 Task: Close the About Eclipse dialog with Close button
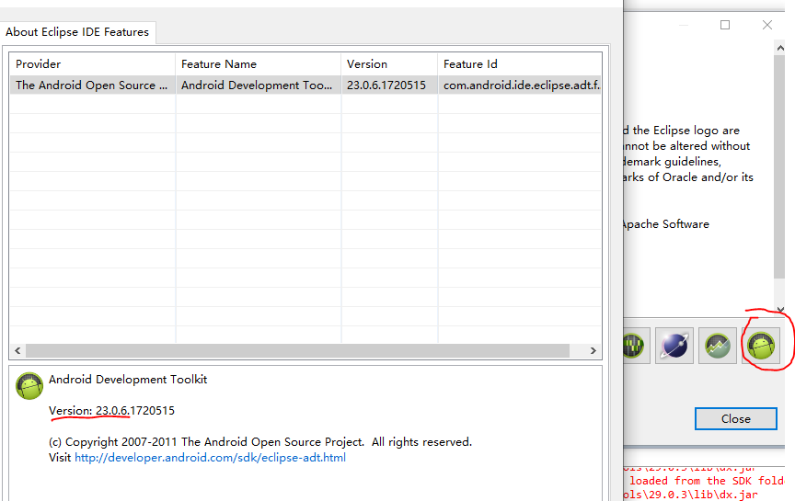pyautogui.click(x=736, y=419)
